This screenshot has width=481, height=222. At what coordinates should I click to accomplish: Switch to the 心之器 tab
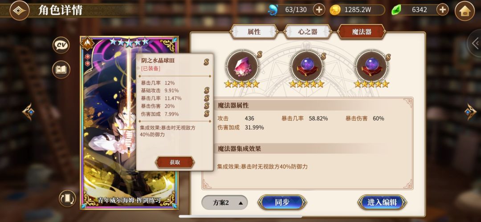click(308, 32)
